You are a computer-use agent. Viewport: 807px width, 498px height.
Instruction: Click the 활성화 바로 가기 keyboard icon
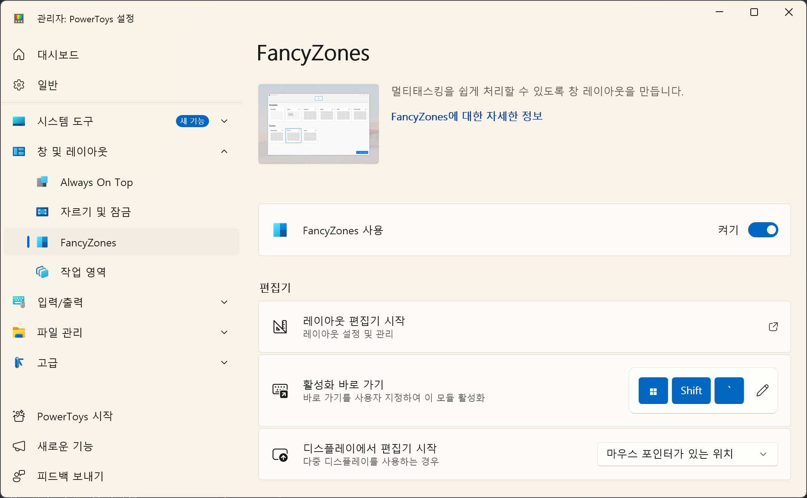pos(280,390)
